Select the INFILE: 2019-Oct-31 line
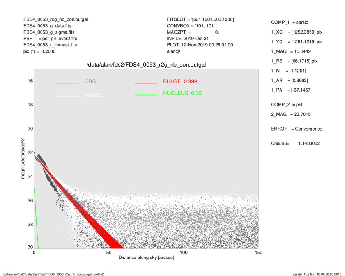Screen dimensions: 345x276 [x=188, y=39]
